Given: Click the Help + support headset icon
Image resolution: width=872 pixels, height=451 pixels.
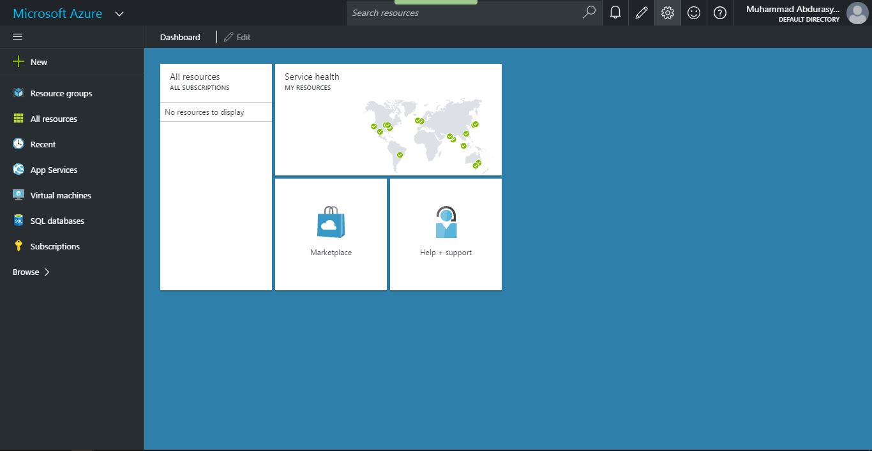Looking at the screenshot, I should (446, 222).
